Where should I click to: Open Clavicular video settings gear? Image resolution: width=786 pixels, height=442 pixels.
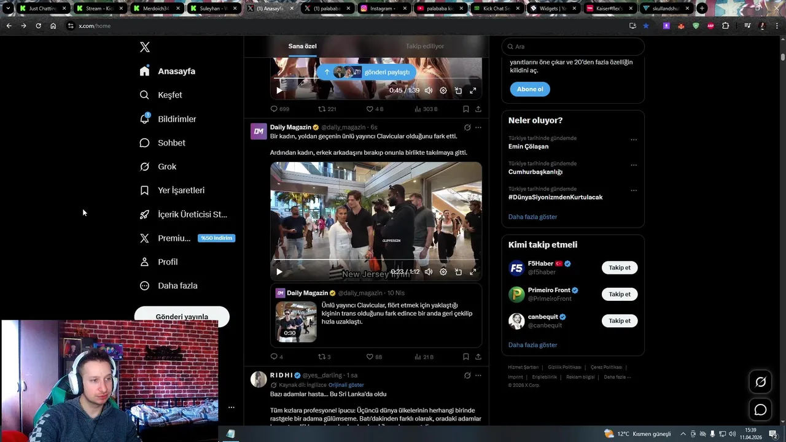point(443,272)
